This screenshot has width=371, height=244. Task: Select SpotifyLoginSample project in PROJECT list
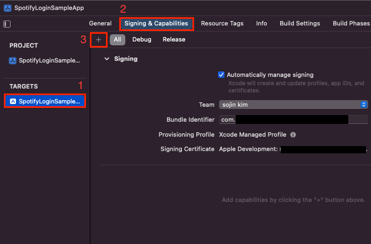click(x=45, y=61)
